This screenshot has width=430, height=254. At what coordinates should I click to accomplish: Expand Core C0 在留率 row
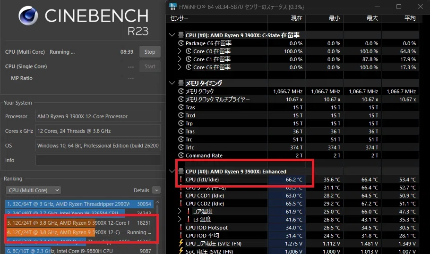click(x=180, y=51)
